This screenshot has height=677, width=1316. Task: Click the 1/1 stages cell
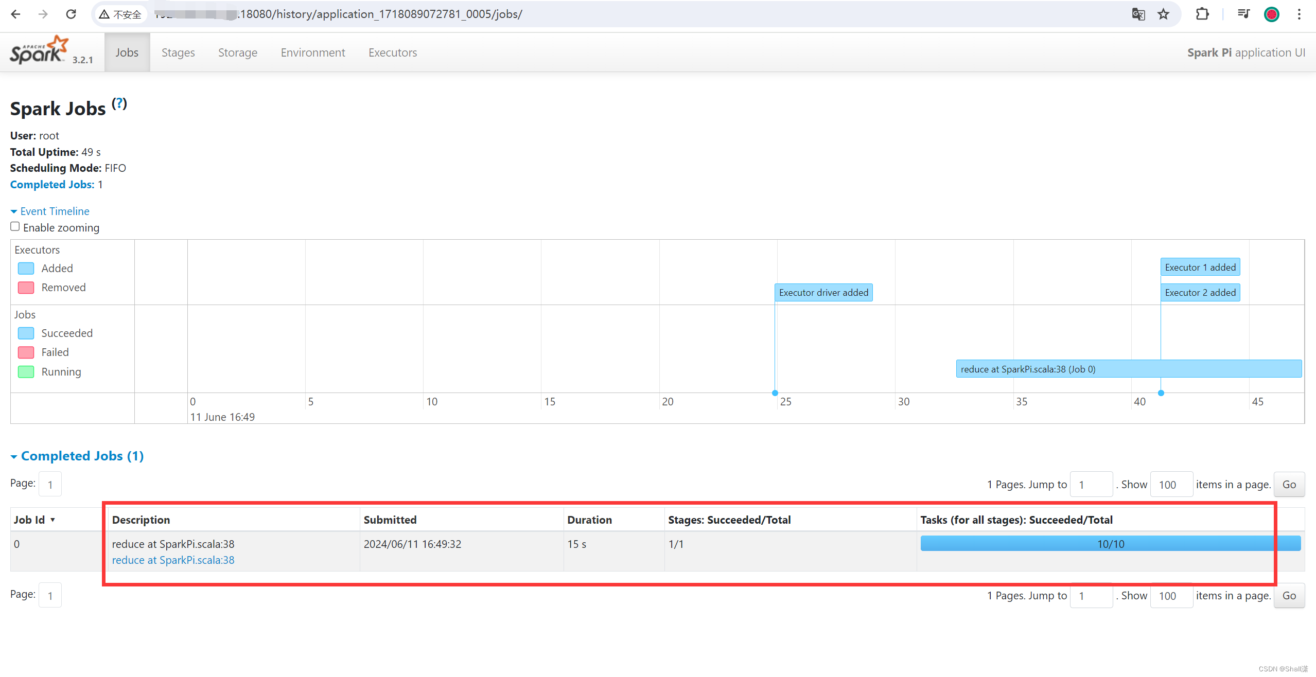pyautogui.click(x=676, y=544)
